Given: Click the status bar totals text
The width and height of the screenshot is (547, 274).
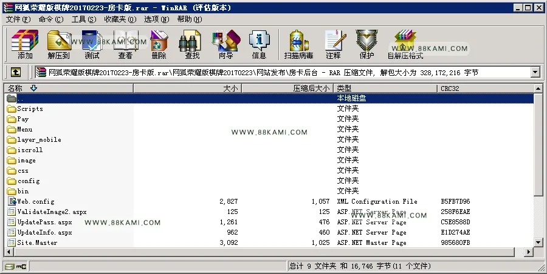Looking at the screenshot, I should pos(360,266).
